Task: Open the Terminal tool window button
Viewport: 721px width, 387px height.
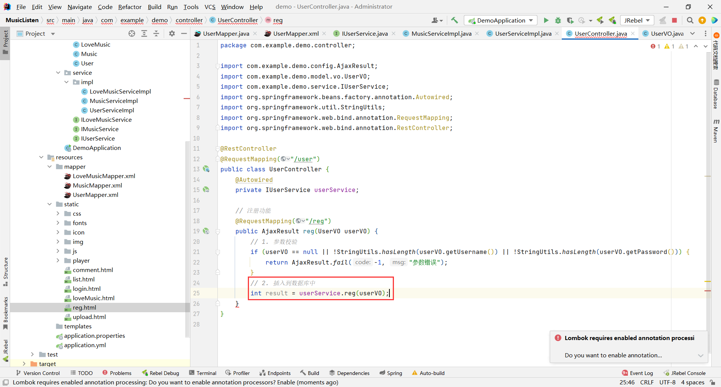Action: tap(203, 373)
